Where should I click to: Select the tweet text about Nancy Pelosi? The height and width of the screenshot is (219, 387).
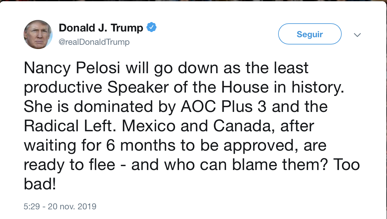(x=166, y=68)
